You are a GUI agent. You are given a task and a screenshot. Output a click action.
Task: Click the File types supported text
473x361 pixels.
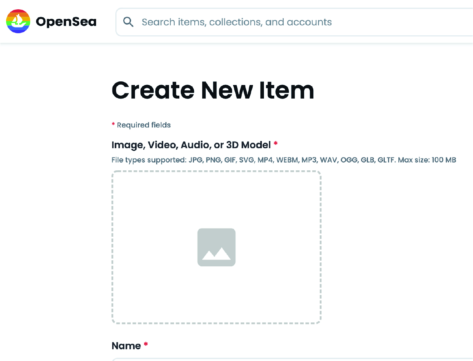click(149, 160)
